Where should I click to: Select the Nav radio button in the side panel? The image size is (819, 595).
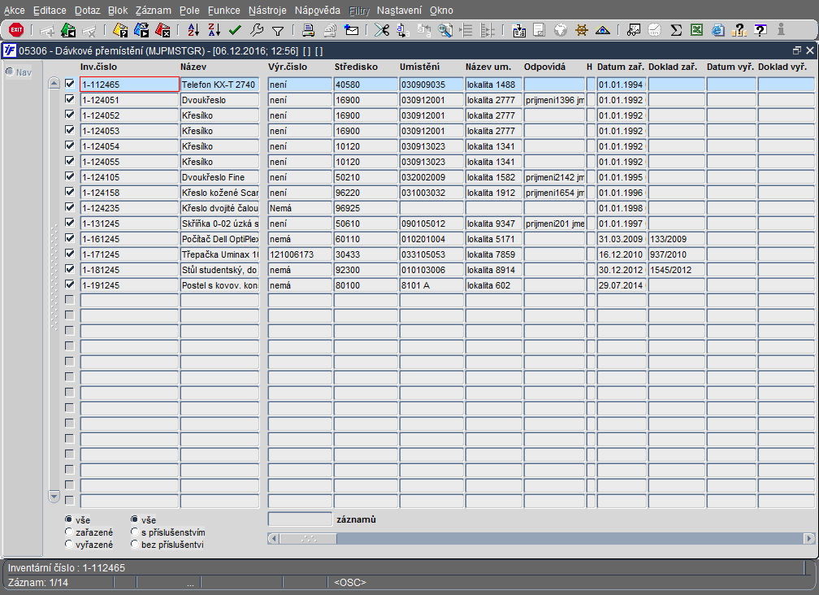point(10,72)
